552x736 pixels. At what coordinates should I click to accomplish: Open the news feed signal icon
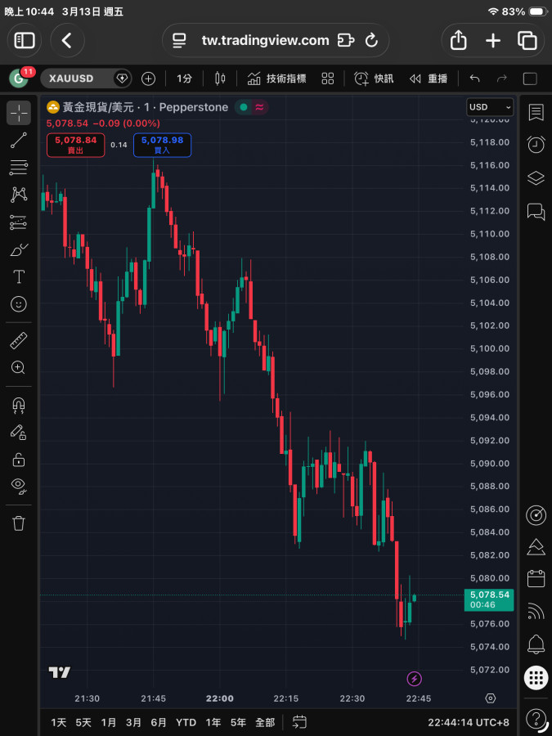pos(536,611)
